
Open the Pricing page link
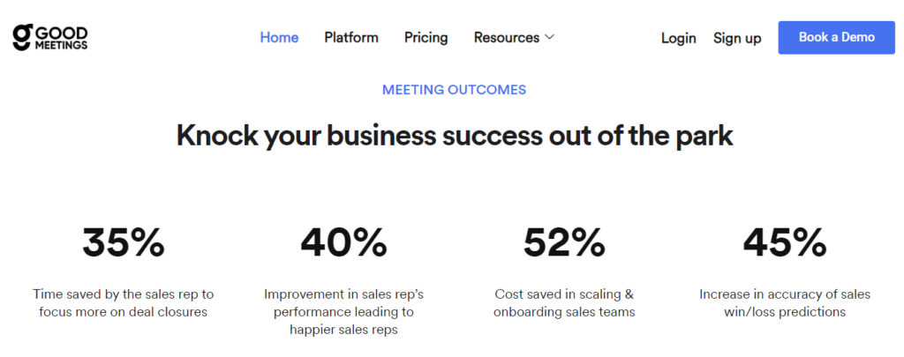(x=426, y=38)
